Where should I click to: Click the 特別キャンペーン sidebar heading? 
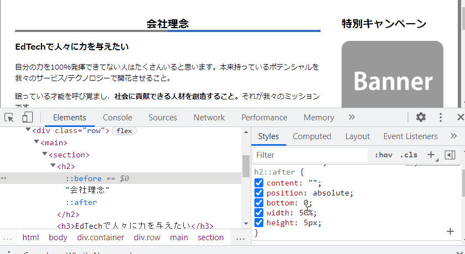pos(384,24)
